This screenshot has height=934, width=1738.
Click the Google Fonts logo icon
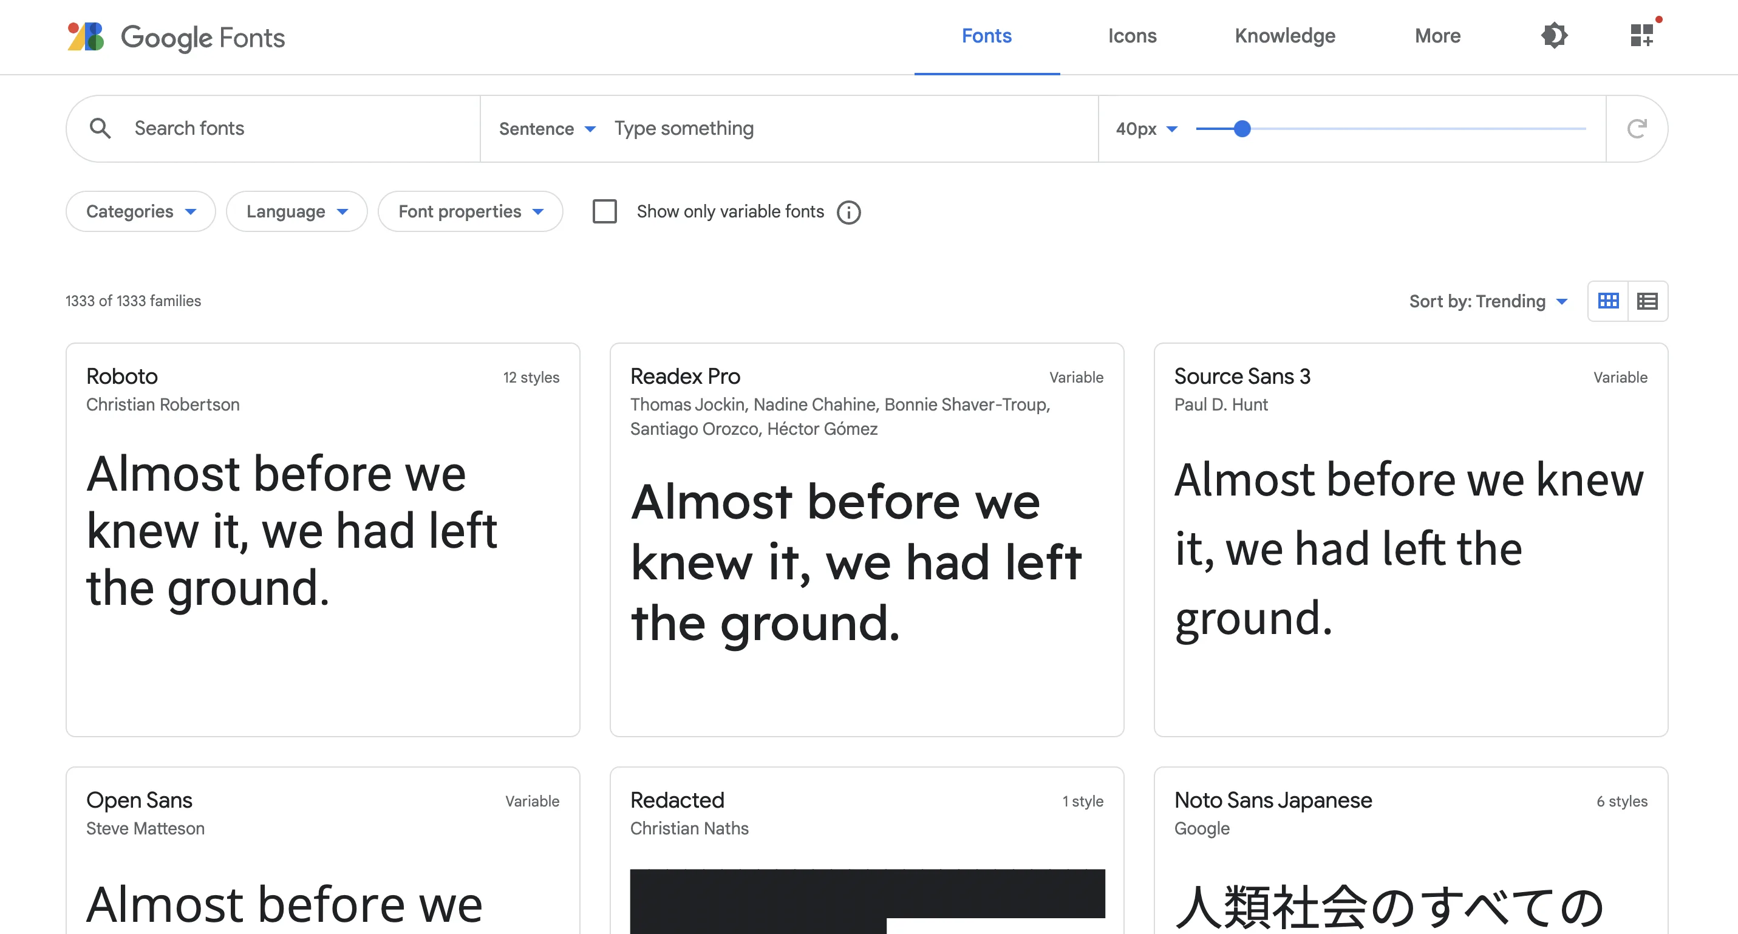pyautogui.click(x=86, y=36)
